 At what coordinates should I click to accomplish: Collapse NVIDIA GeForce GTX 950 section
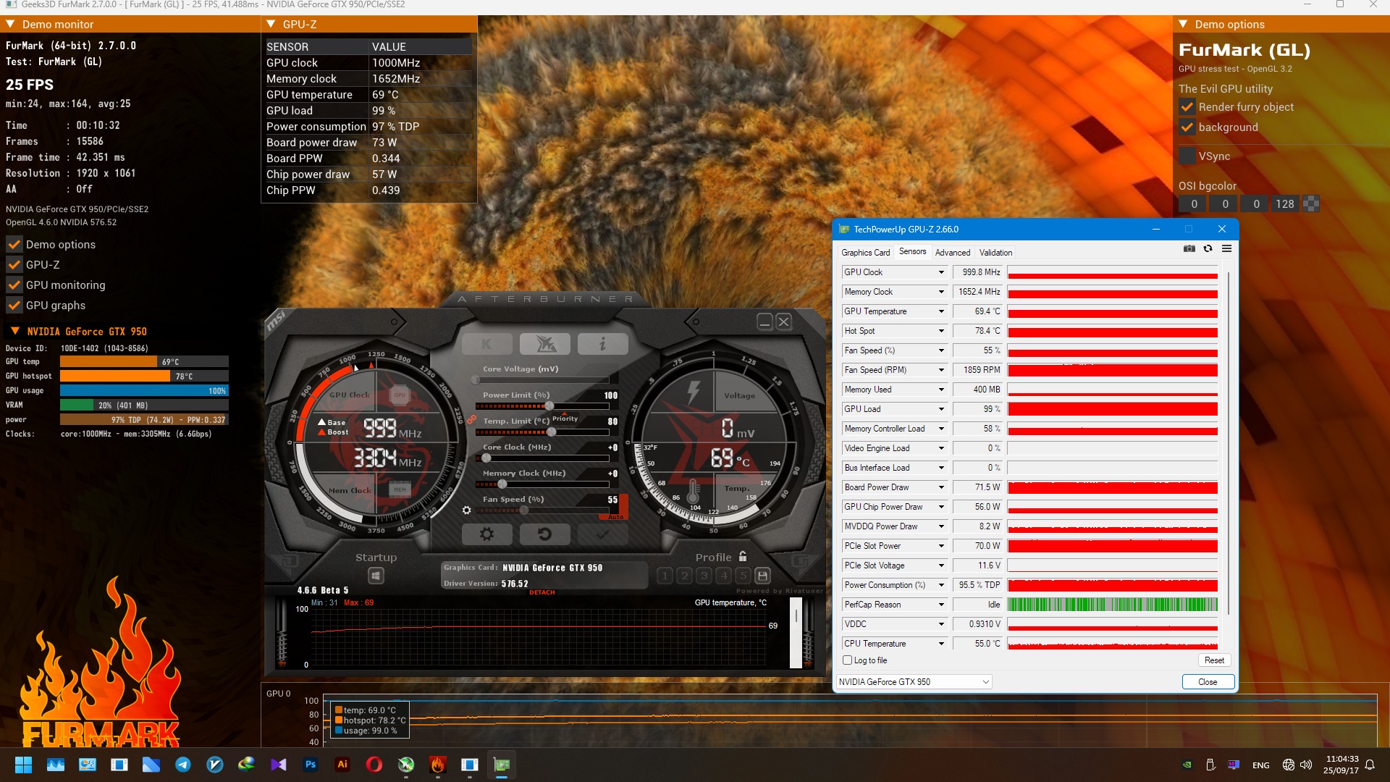[x=15, y=331]
